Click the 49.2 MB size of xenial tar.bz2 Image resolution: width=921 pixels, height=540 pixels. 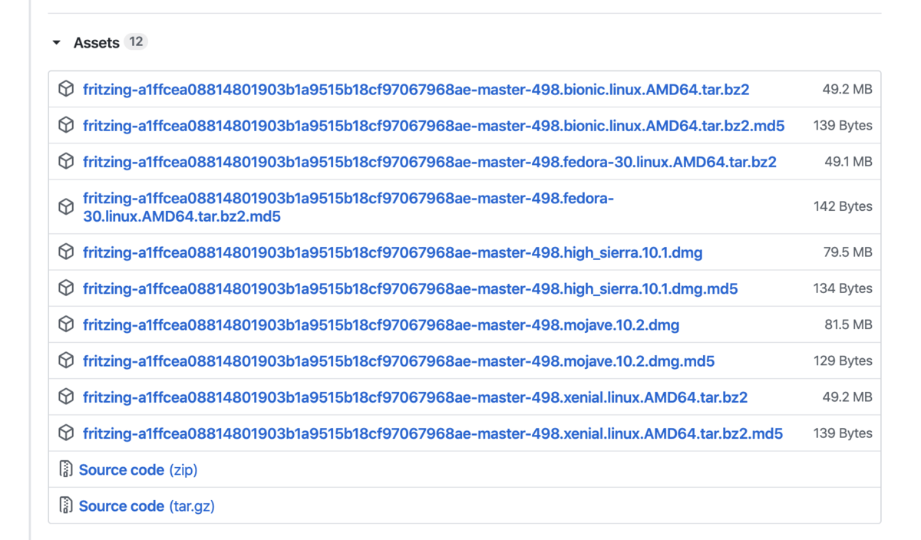pos(847,397)
